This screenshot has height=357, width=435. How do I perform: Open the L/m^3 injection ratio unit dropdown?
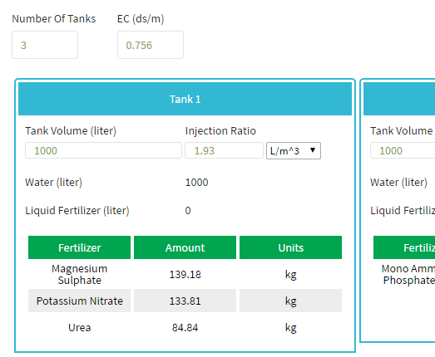tap(294, 150)
